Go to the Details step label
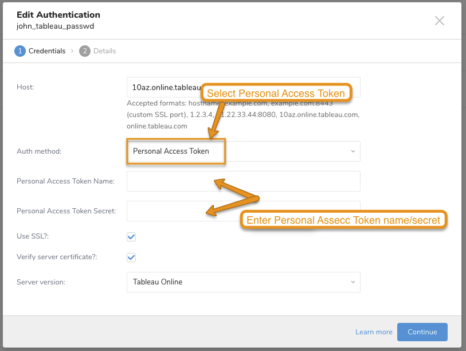This screenshot has width=466, height=351. (105, 51)
